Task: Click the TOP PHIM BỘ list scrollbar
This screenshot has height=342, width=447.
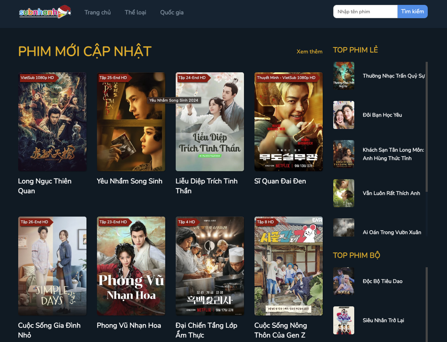Action: (427, 304)
